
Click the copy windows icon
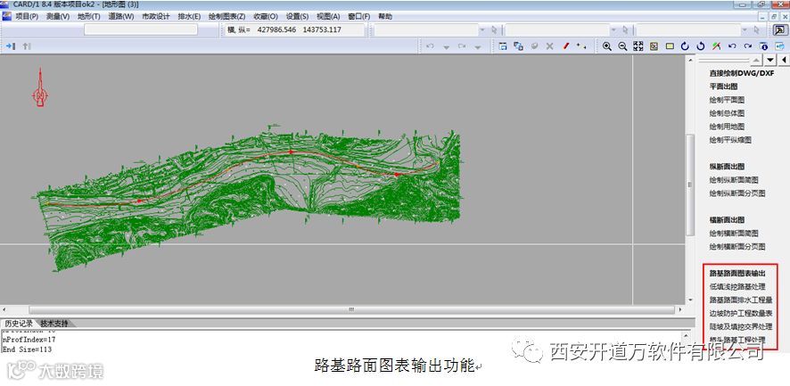(x=518, y=45)
